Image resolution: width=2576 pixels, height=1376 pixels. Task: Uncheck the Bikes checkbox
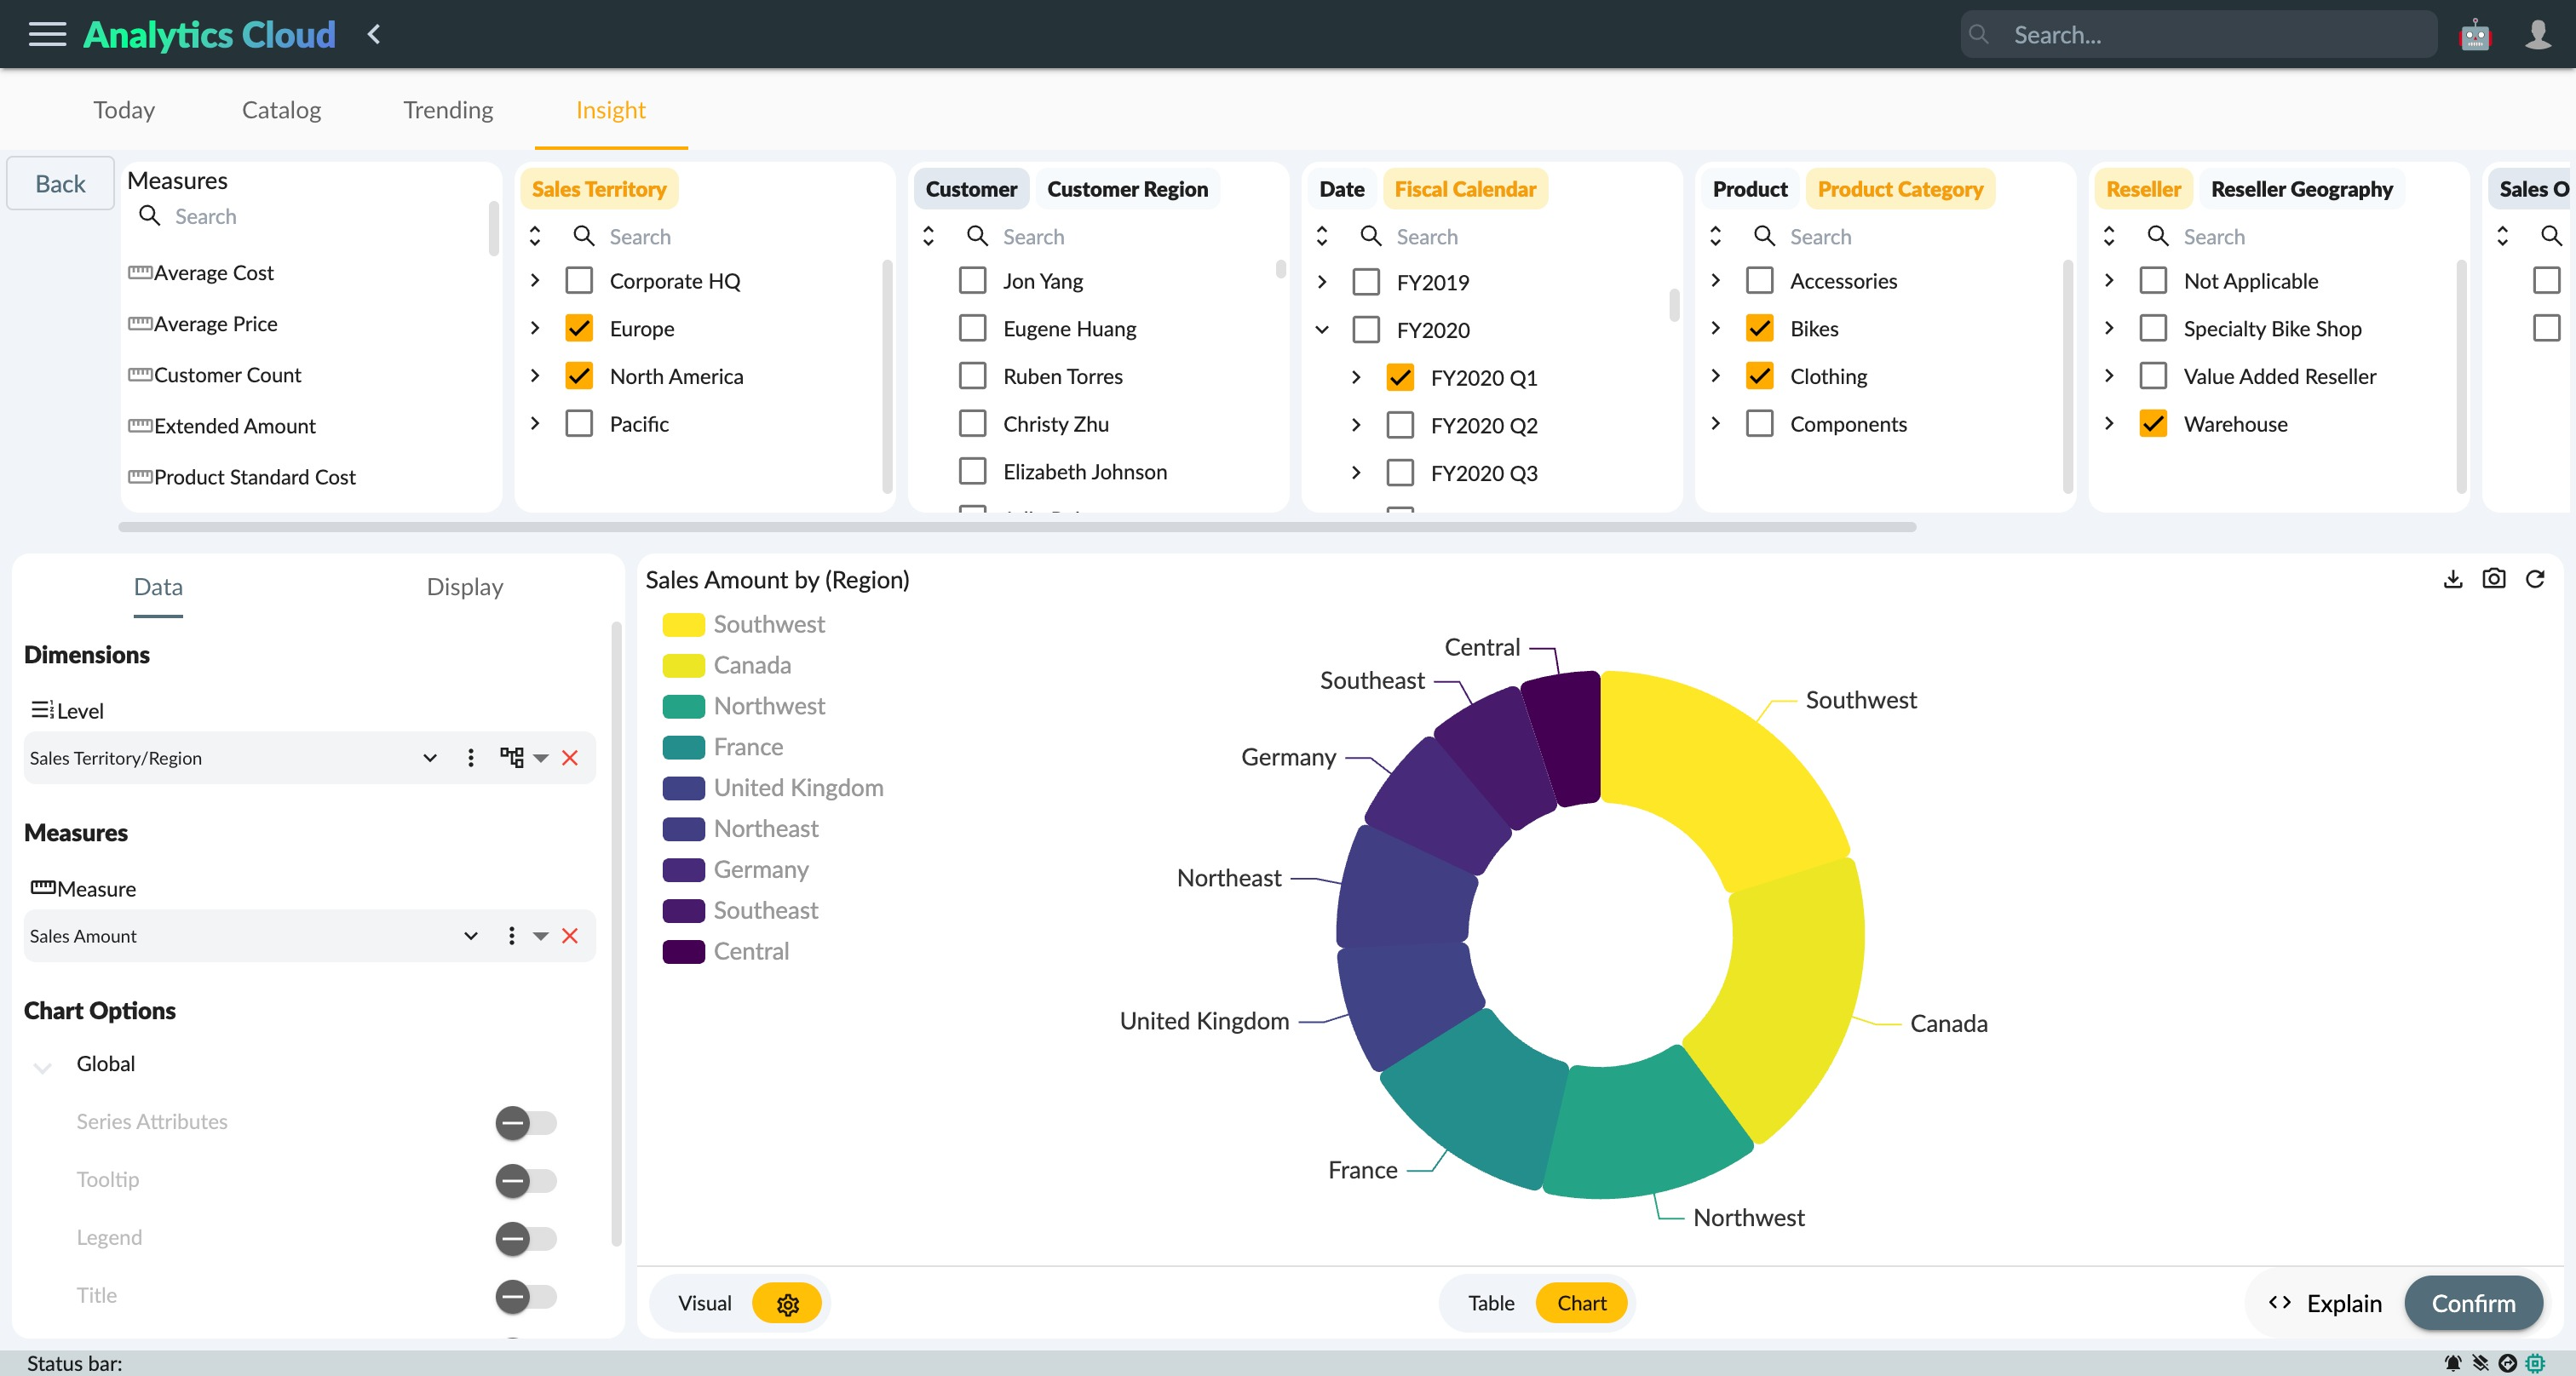(1759, 329)
